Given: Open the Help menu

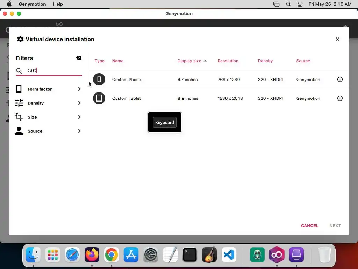Looking at the screenshot, I should coord(58,4).
